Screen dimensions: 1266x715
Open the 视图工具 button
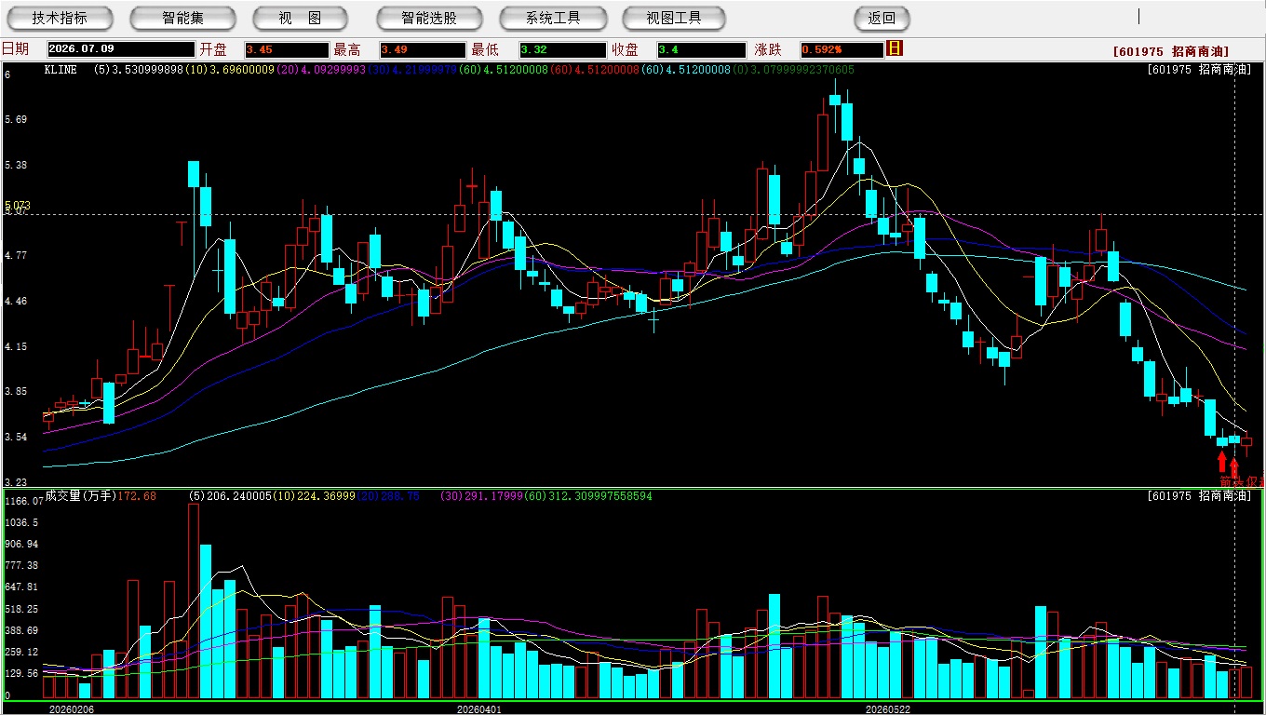click(x=675, y=18)
